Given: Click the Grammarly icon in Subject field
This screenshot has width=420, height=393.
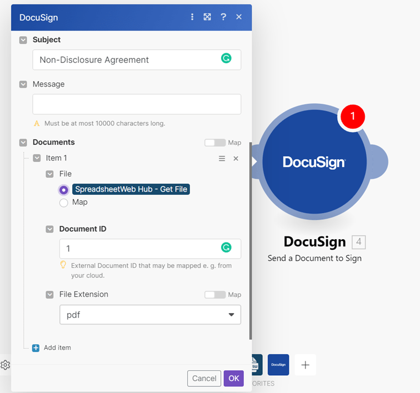Looking at the screenshot, I should pos(226,58).
